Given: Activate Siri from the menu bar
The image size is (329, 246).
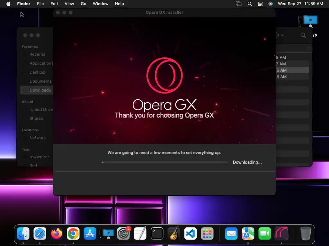Looking at the screenshot, I should (271, 4).
